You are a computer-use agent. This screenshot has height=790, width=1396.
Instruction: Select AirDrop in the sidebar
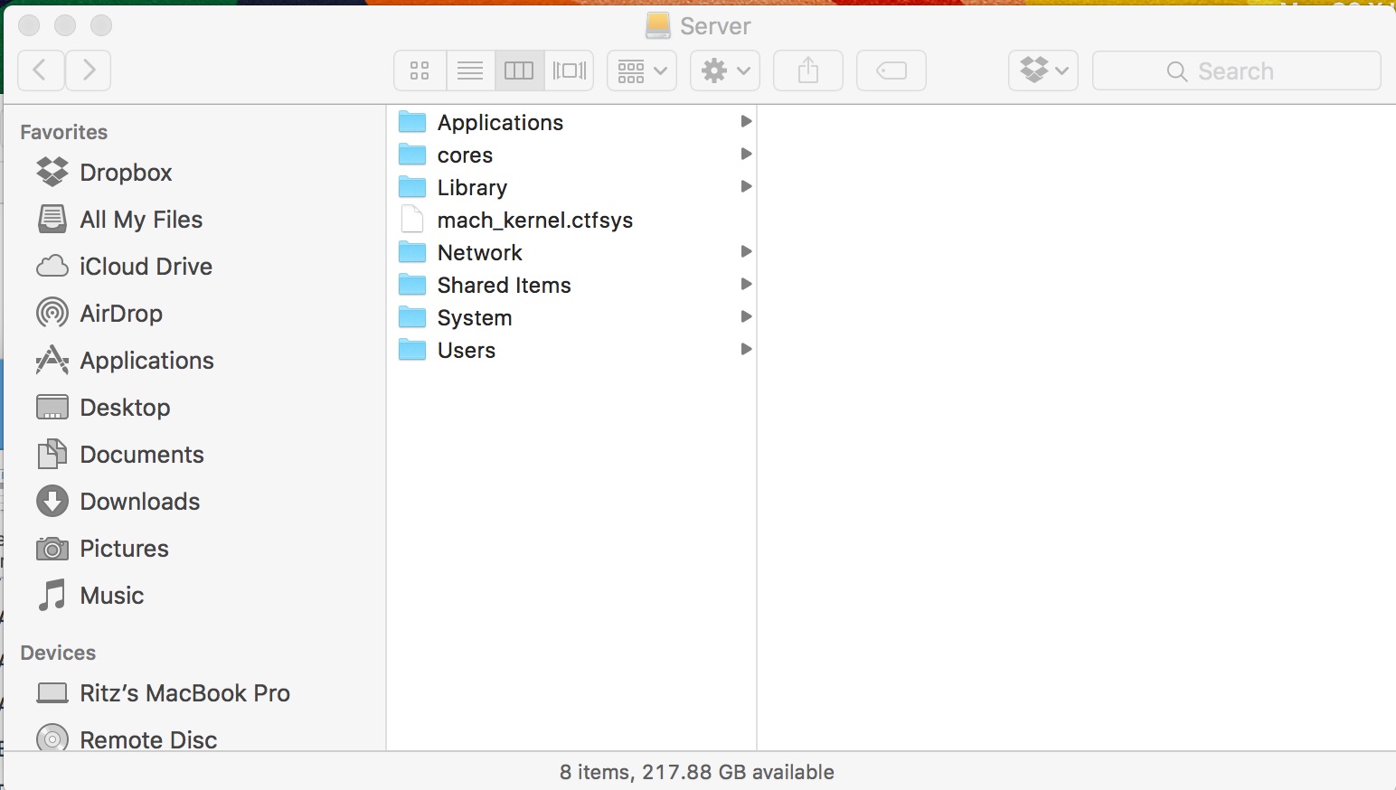[99, 314]
